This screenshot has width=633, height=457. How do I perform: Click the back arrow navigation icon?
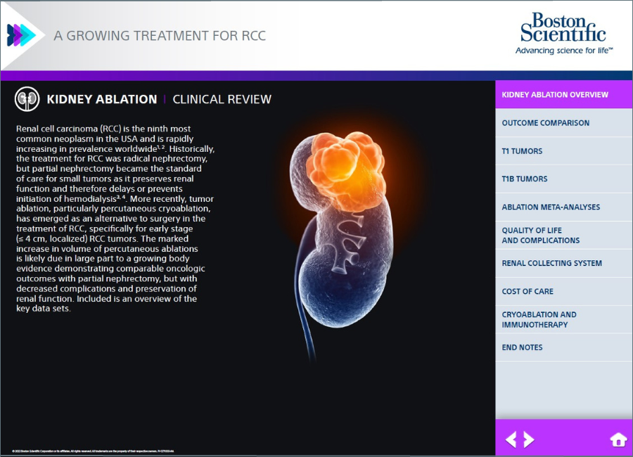[511, 438]
